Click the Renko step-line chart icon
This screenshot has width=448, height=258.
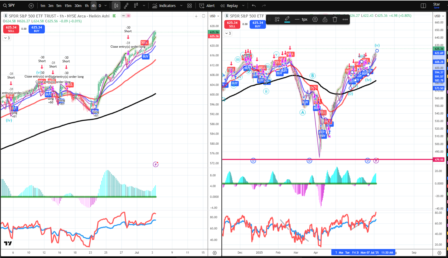pyautogui.click(x=126, y=6)
